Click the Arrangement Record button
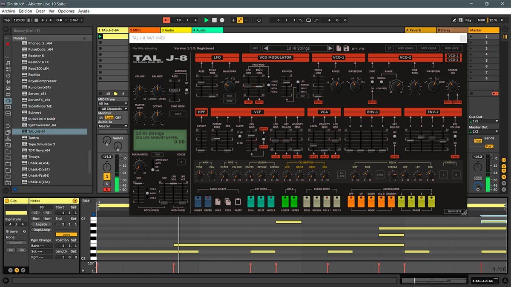This screenshot has height=287, width=511. [x=223, y=20]
